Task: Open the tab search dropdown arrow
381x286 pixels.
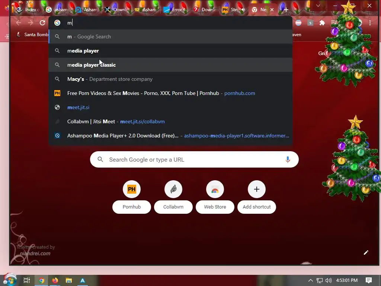Action: 318,6
